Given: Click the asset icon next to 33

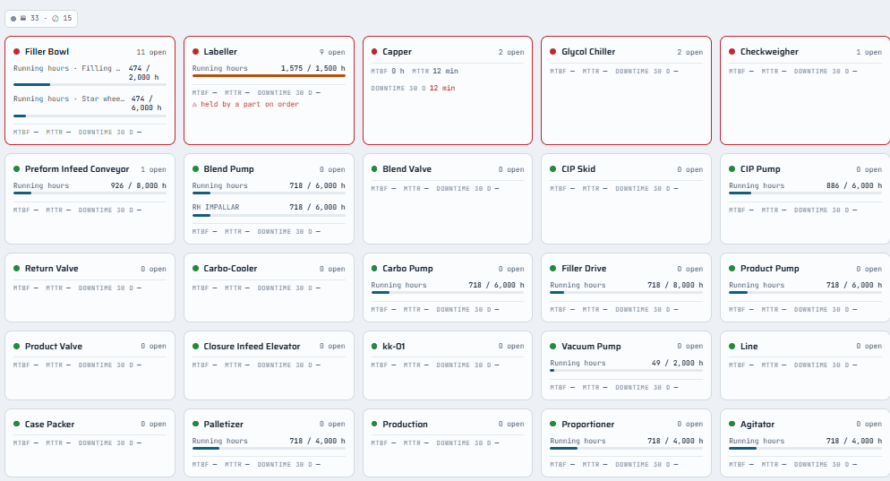Looking at the screenshot, I should (x=23, y=18).
